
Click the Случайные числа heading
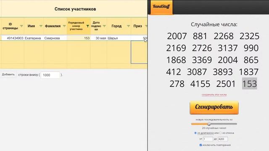[214, 24]
